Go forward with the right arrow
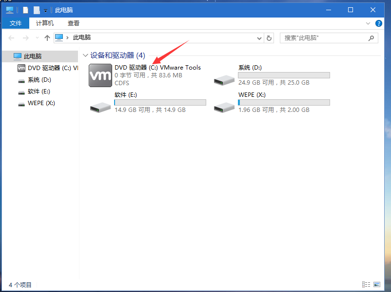This screenshot has width=391, height=292. (x=25, y=38)
